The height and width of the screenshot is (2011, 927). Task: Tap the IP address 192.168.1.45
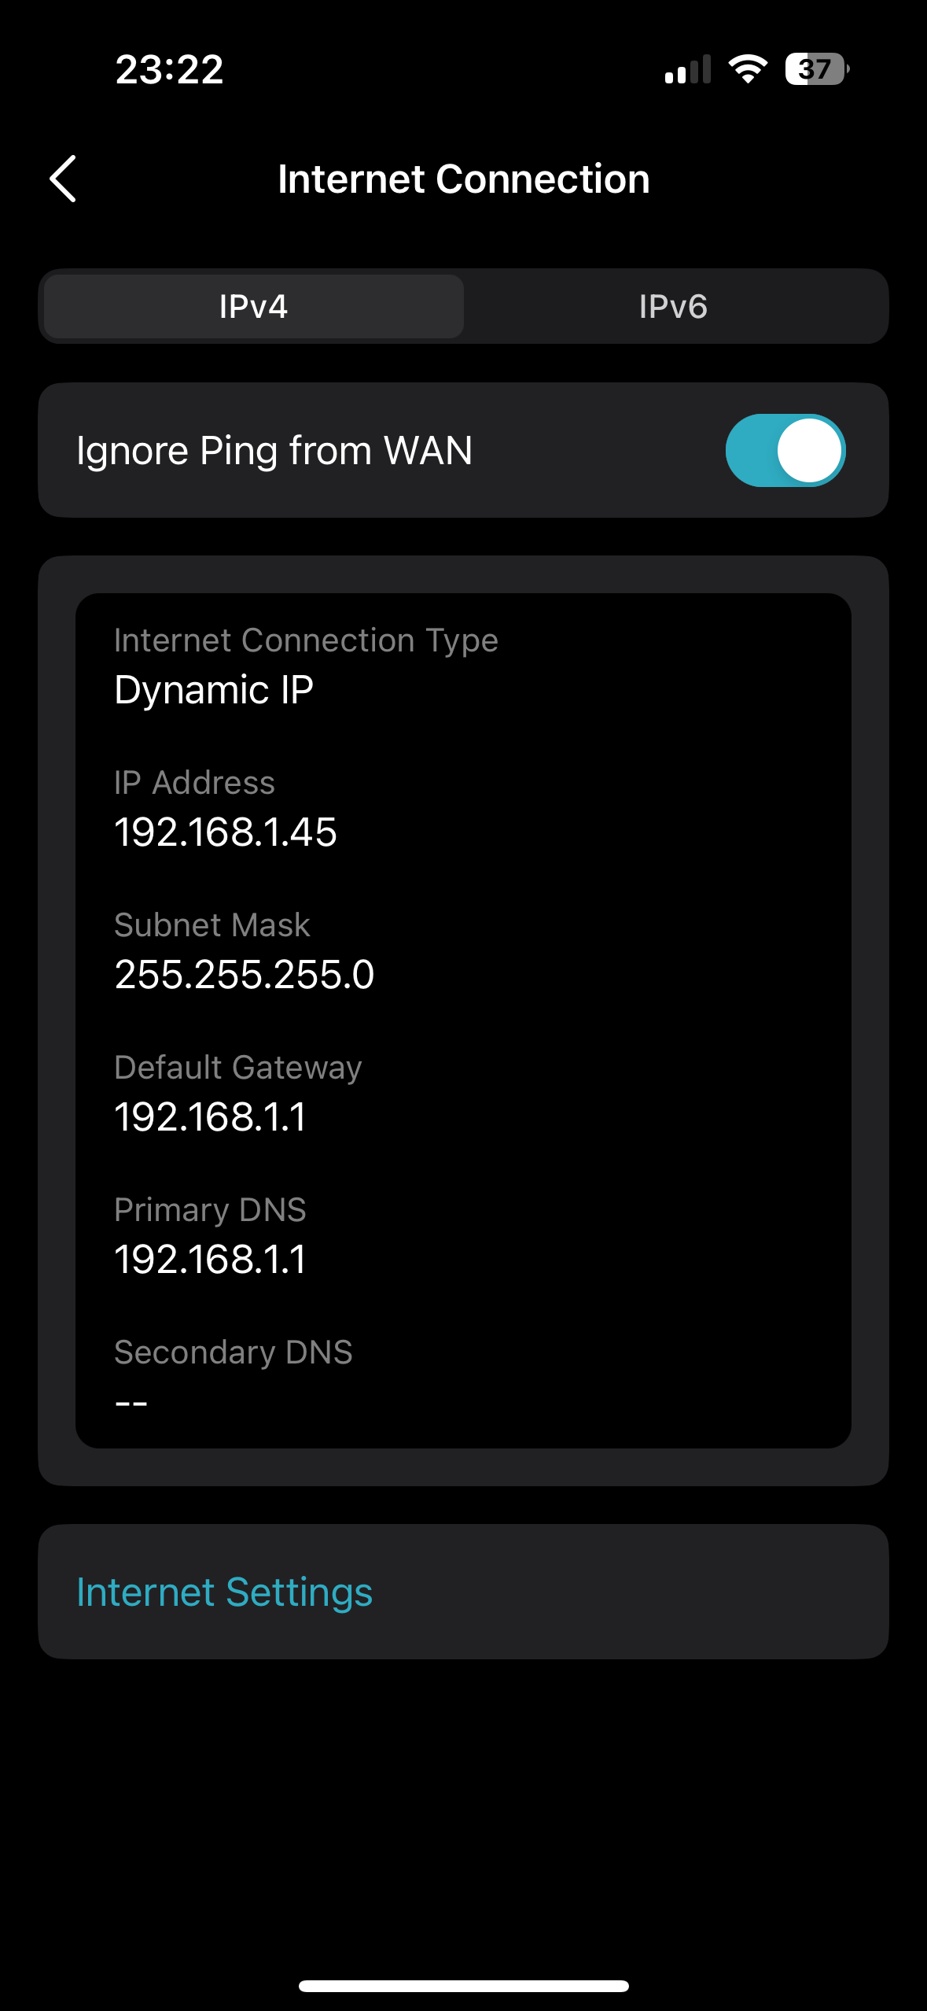[x=226, y=832]
